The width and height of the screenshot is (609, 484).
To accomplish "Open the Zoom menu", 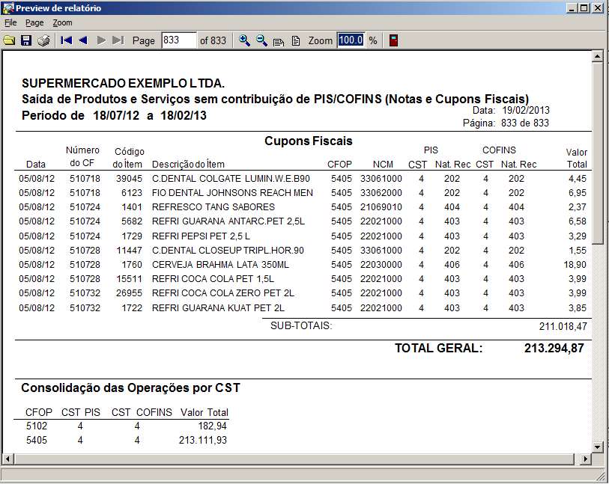I will click(62, 22).
